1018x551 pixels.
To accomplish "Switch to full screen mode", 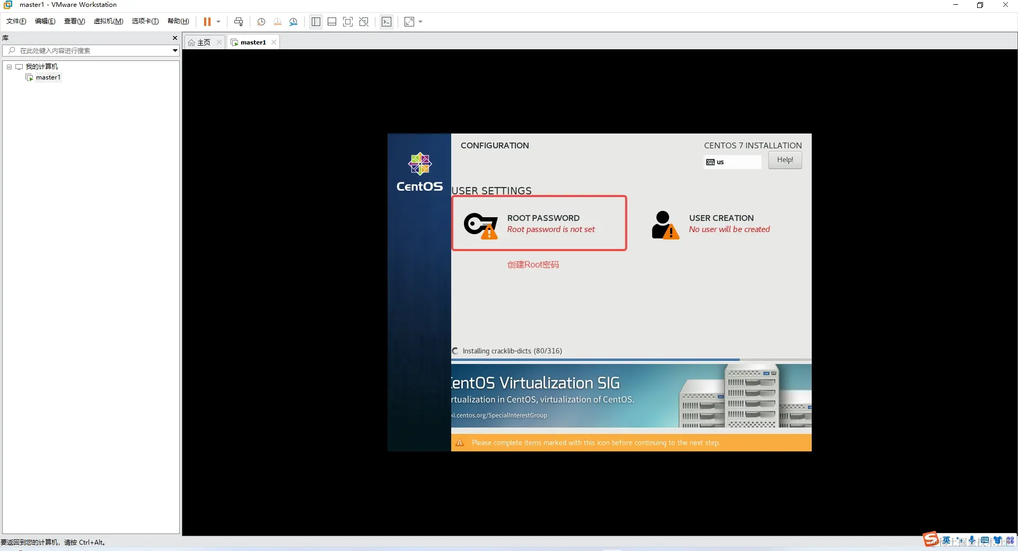I will tap(348, 22).
